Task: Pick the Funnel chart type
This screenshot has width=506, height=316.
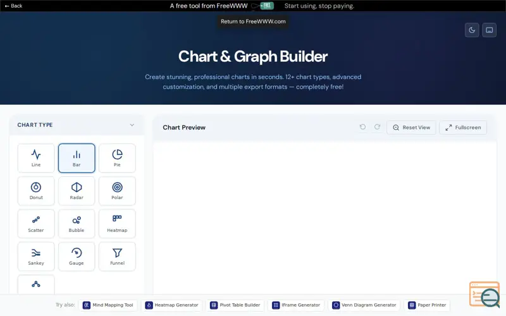Action: pos(117,257)
